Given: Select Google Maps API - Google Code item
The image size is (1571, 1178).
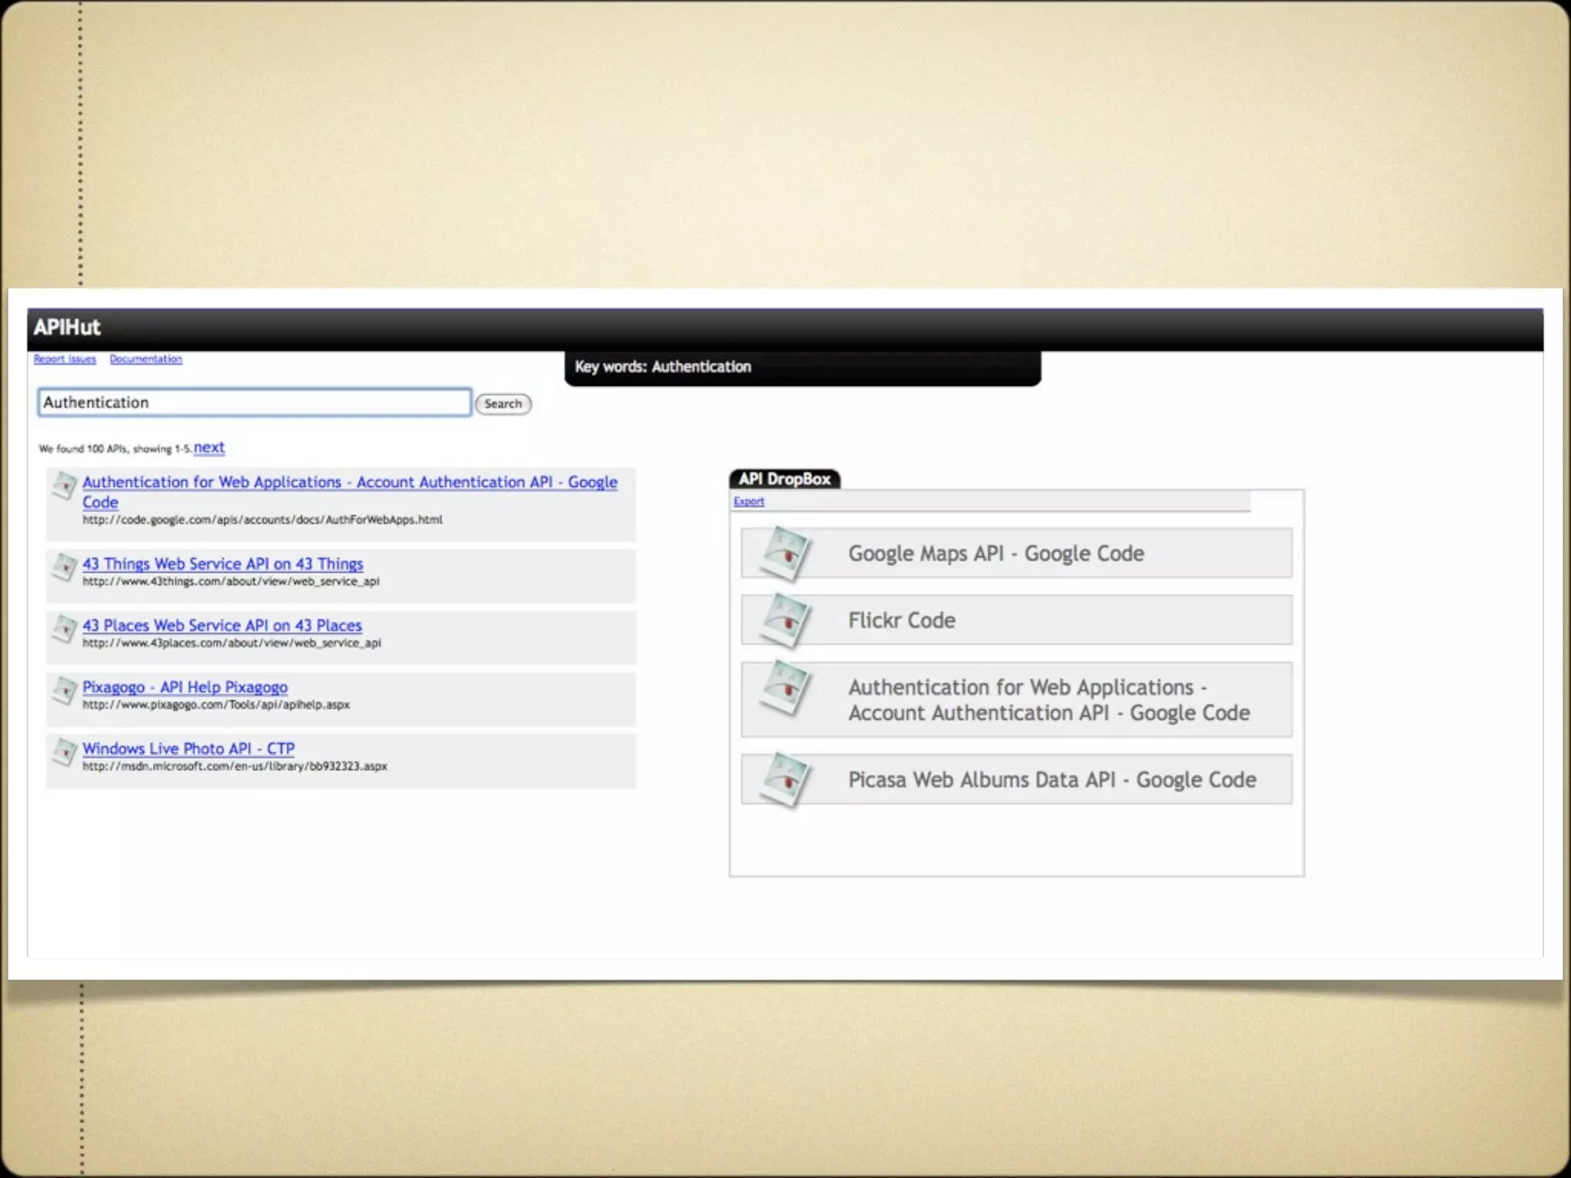Looking at the screenshot, I should coord(1016,553).
